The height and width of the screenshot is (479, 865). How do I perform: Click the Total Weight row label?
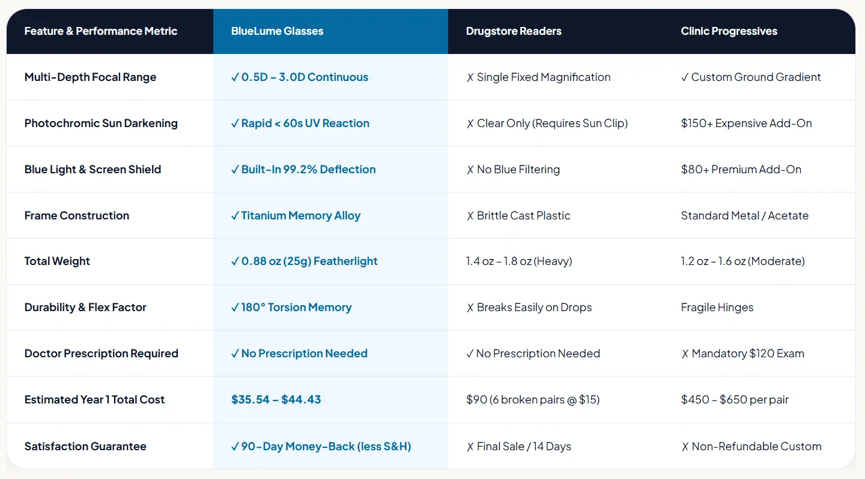pos(57,261)
